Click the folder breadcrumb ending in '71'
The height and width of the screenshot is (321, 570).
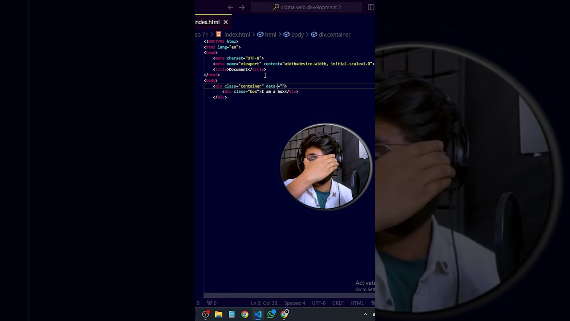coord(202,34)
